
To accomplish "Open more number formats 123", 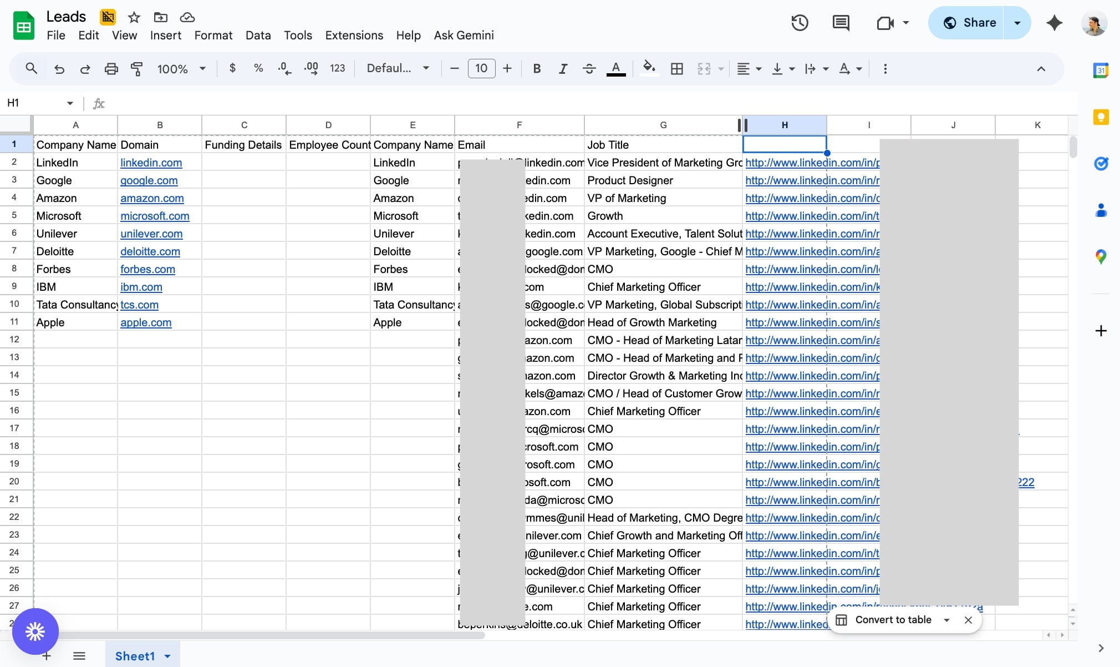I will pos(337,68).
